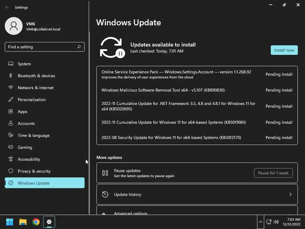Click the More options heading
The height and width of the screenshot is (229, 305).
tap(109, 157)
